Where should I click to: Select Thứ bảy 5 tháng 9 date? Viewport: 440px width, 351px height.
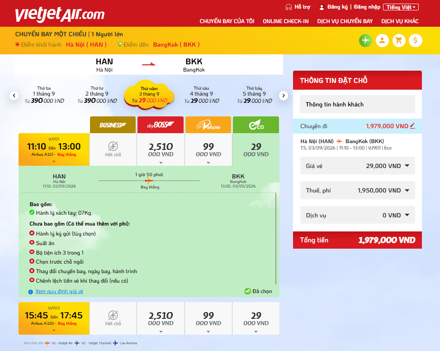[254, 95]
